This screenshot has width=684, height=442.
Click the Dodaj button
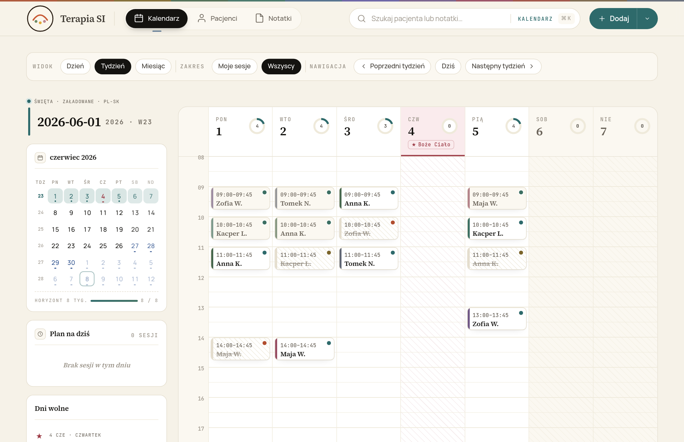613,19
